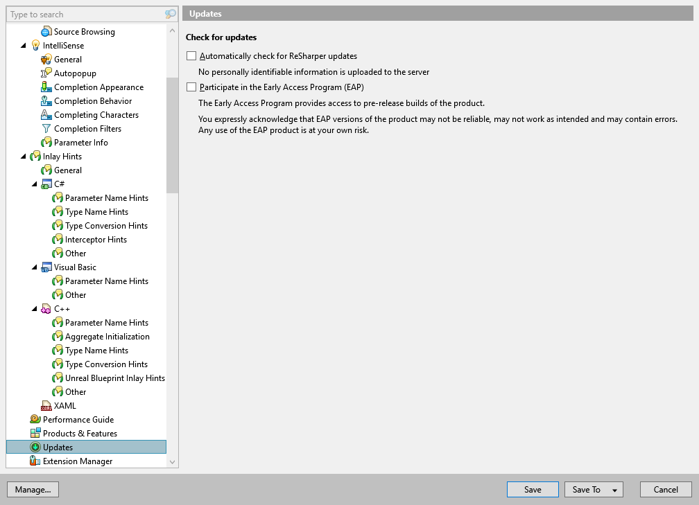
Task: Select Type Name Hints under C++
Action: pyautogui.click(x=97, y=351)
